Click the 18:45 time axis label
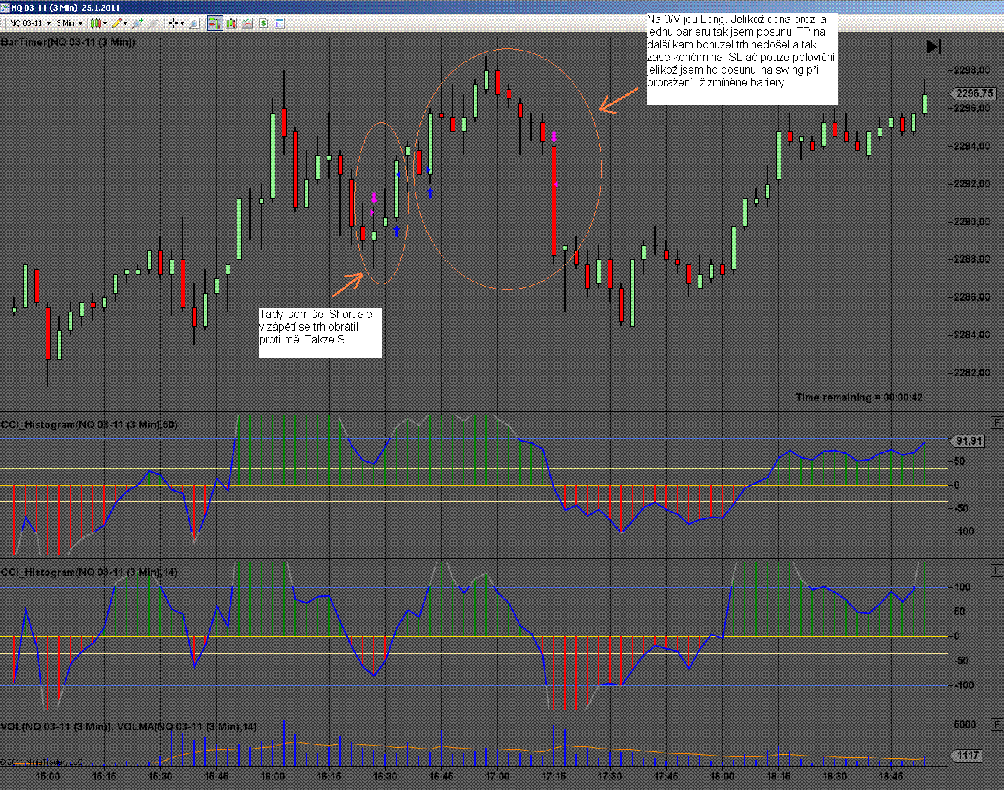Screen dimensions: 1004x790 point(891,777)
